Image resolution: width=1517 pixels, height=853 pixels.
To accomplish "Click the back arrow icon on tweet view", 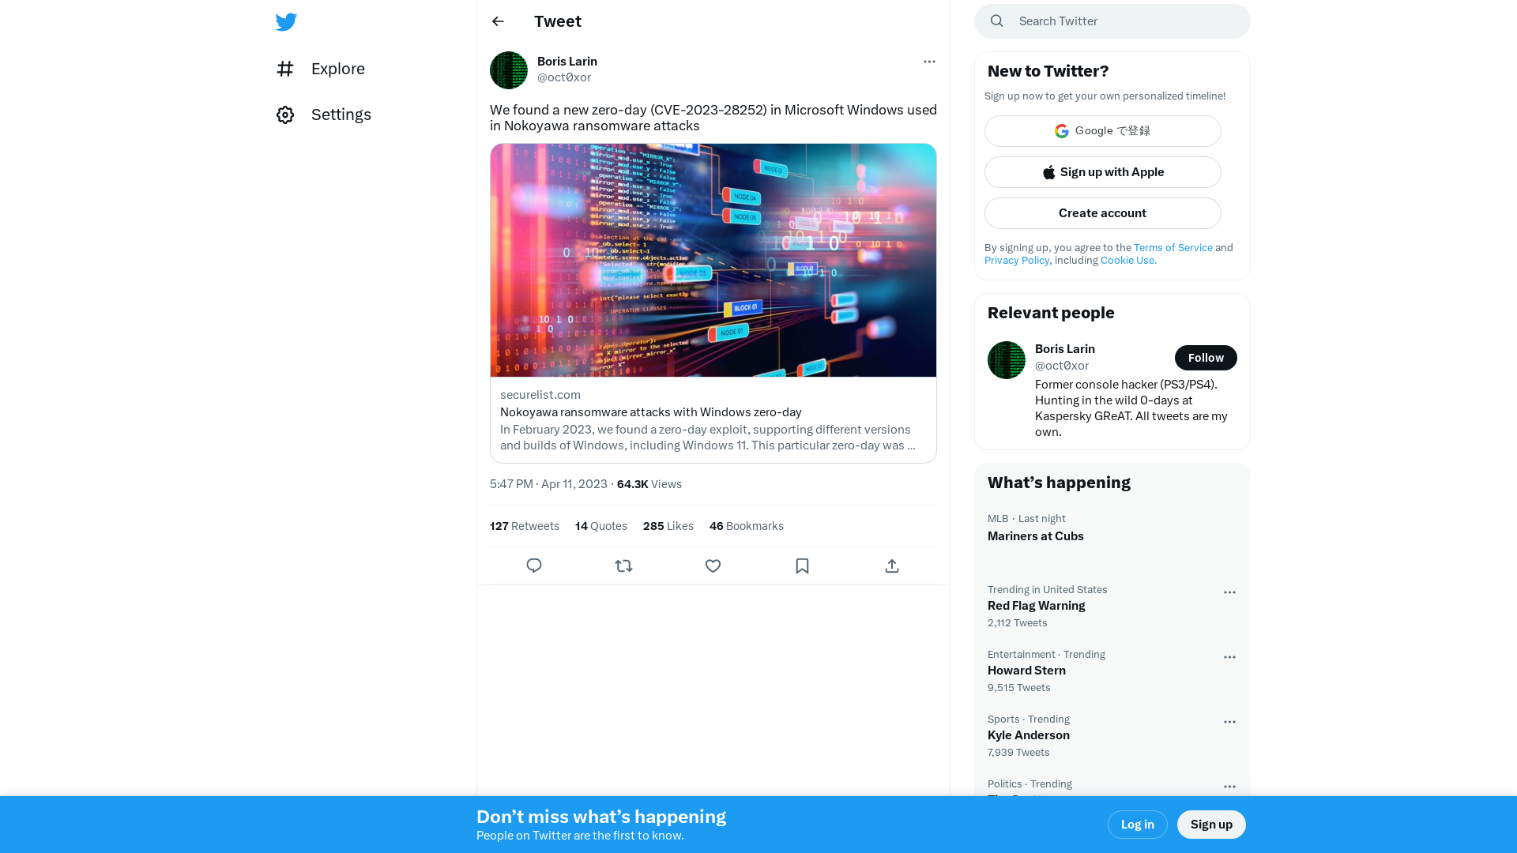I will pyautogui.click(x=497, y=21).
